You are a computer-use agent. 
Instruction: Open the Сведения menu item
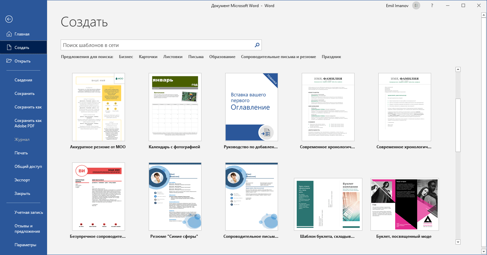(23, 80)
